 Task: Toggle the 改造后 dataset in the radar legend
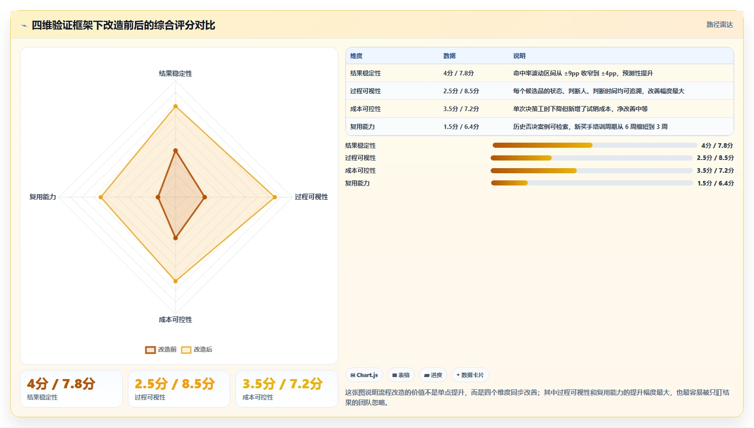coord(197,350)
